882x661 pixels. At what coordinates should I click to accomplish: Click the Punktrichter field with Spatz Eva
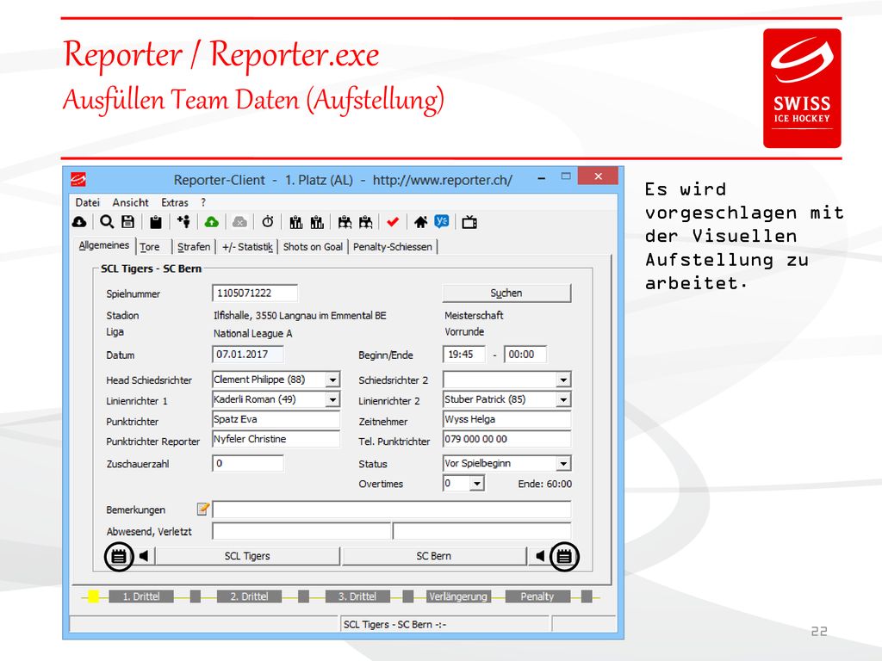click(x=276, y=419)
